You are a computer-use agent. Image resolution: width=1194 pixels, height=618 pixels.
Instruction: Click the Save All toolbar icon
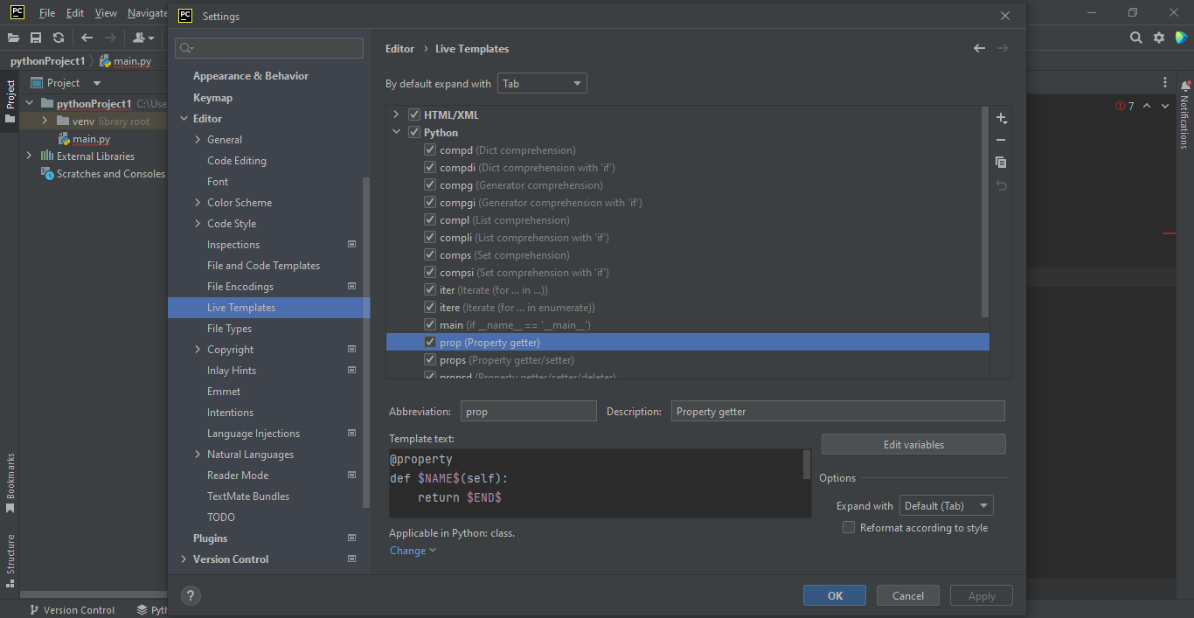tap(36, 38)
